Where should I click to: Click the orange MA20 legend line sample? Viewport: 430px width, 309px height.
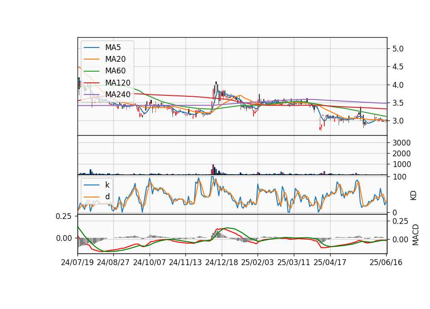point(91,59)
